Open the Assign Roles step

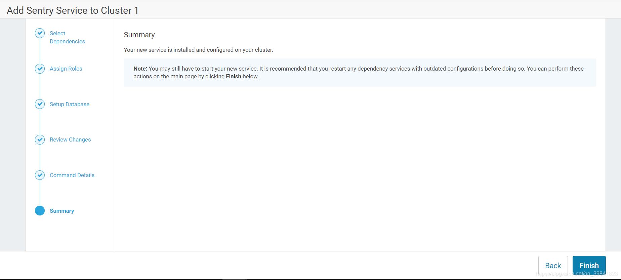point(66,69)
